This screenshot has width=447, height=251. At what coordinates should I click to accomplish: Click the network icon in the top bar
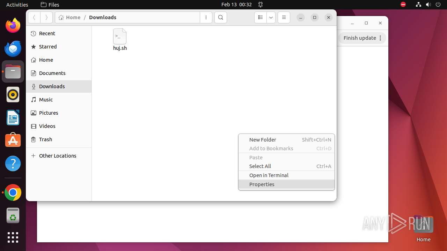(x=418, y=5)
